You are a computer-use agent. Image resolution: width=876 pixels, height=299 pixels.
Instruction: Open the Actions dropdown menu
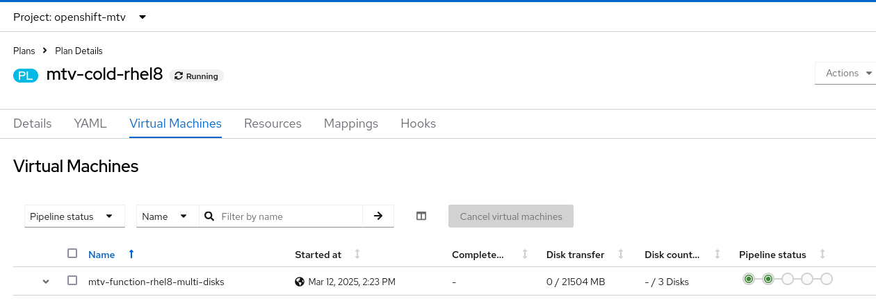coord(847,74)
